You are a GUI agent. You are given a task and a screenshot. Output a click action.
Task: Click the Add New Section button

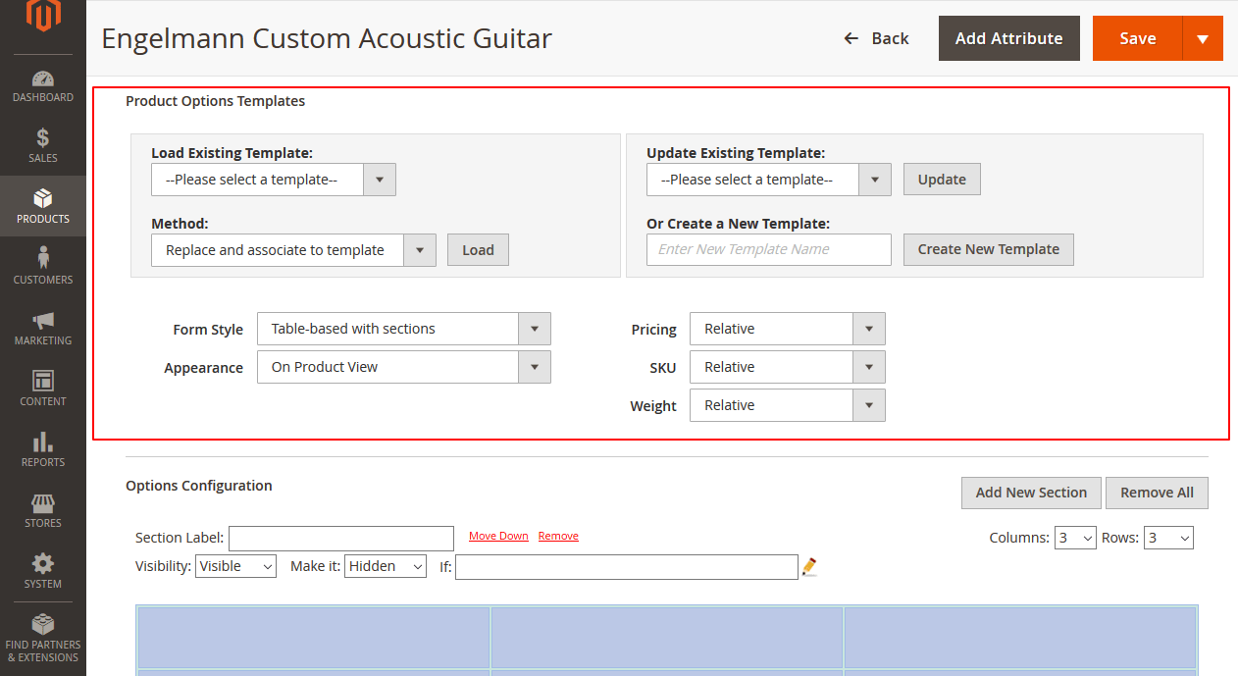click(x=1031, y=493)
